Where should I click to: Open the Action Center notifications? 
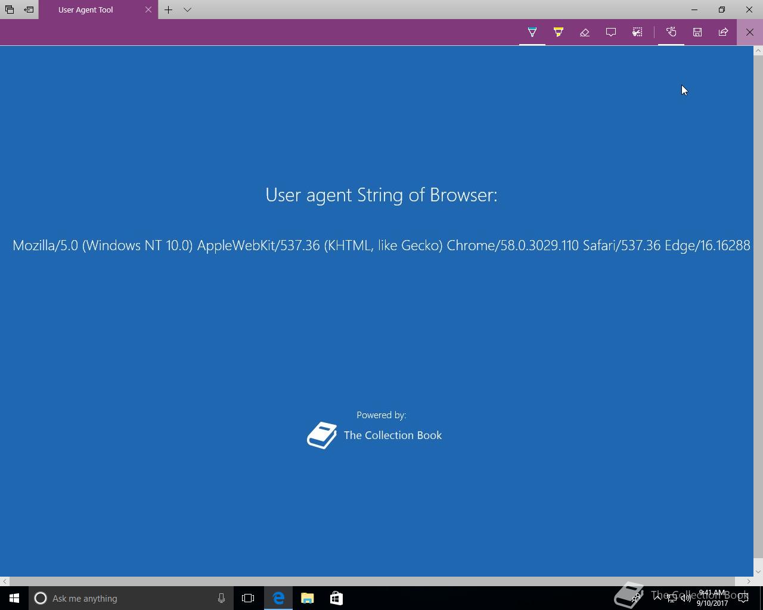[743, 598]
